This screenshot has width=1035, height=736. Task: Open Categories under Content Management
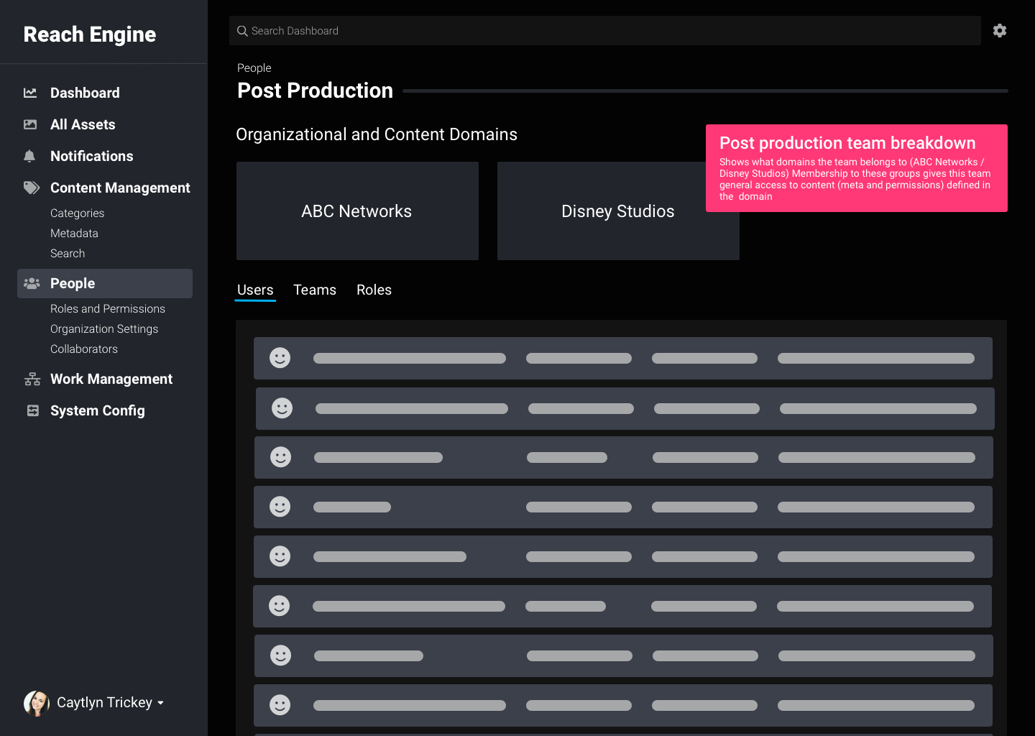78,213
